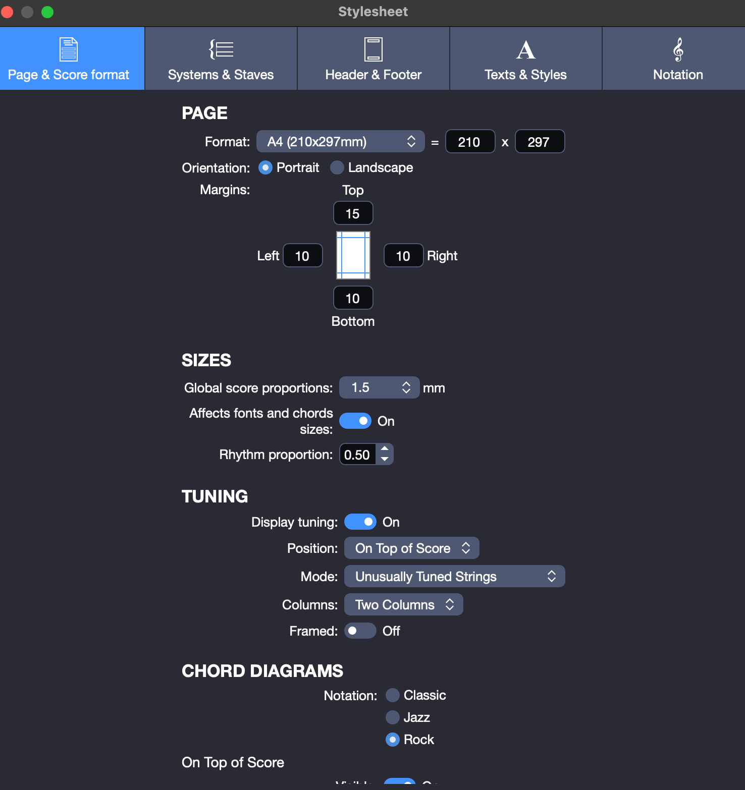Open the page Format dropdown
This screenshot has height=790, width=745.
pyautogui.click(x=341, y=142)
